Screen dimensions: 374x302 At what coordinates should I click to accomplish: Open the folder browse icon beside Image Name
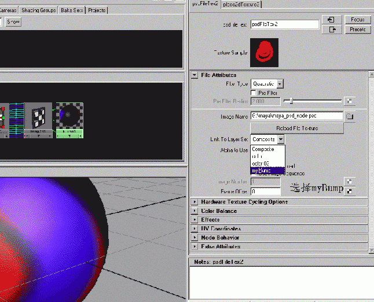pos(349,116)
